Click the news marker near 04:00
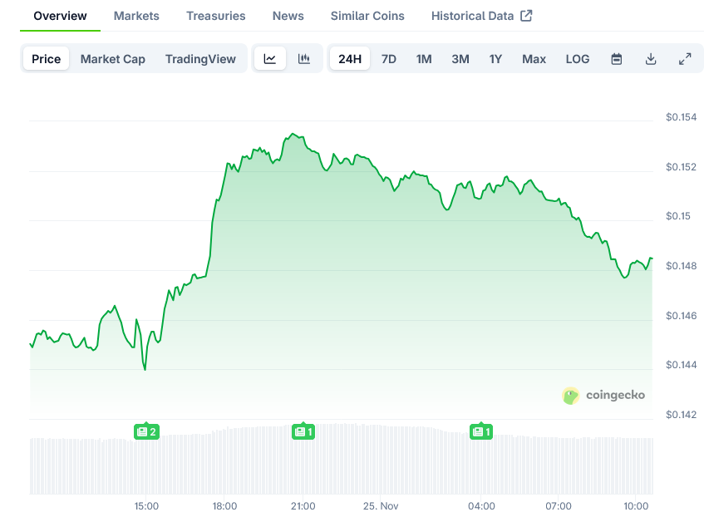Viewport: 704px width, 517px height. pos(481,431)
